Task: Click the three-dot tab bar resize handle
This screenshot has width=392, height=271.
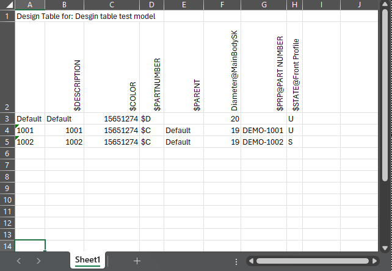Action: click(x=236, y=261)
